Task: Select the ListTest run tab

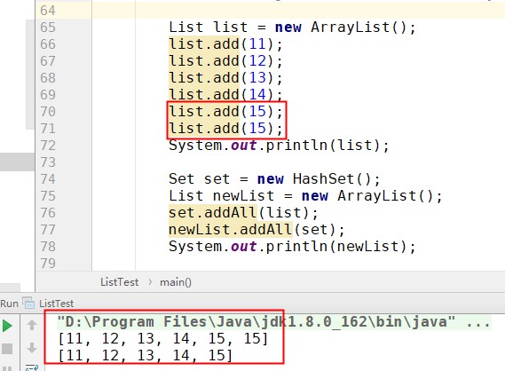Action: (x=57, y=304)
